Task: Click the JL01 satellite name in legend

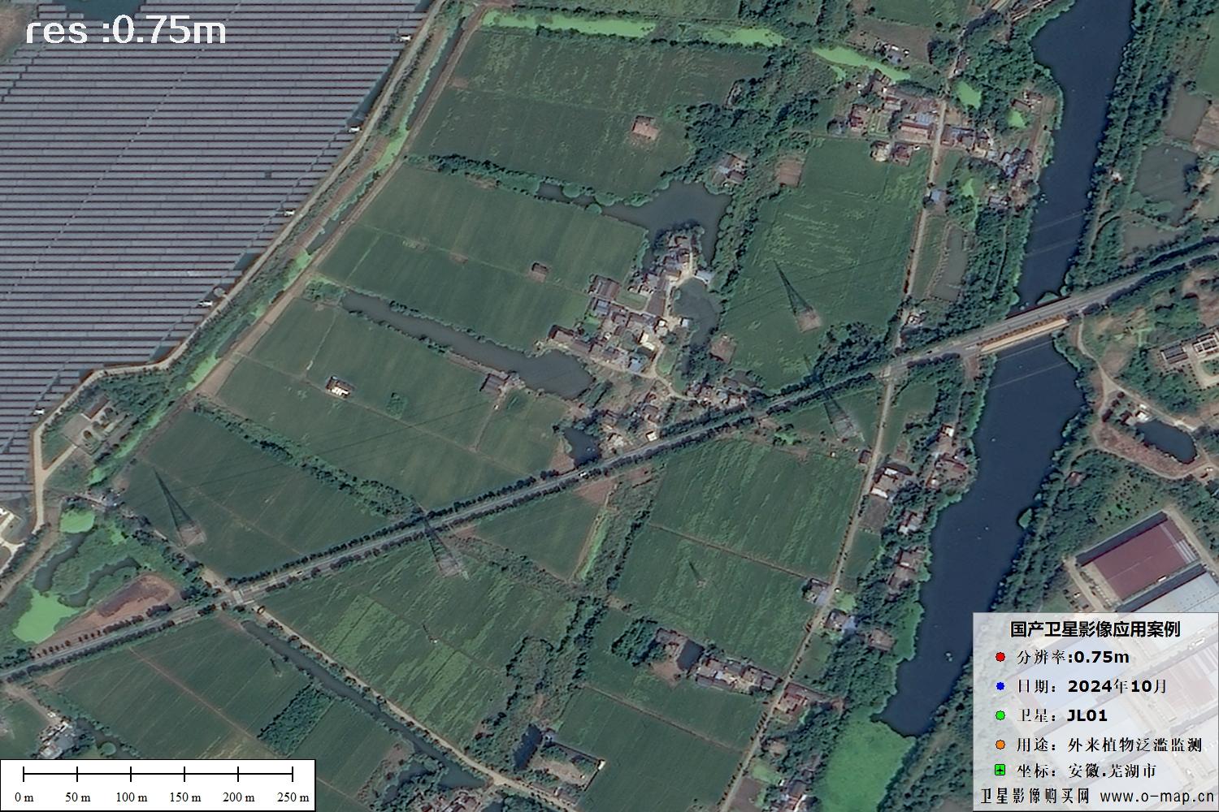Action: [x=1087, y=715]
